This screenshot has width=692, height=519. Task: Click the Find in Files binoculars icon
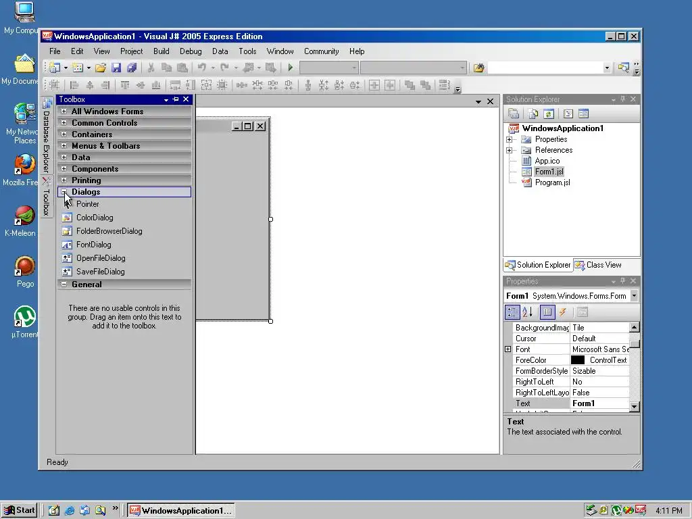coord(479,68)
